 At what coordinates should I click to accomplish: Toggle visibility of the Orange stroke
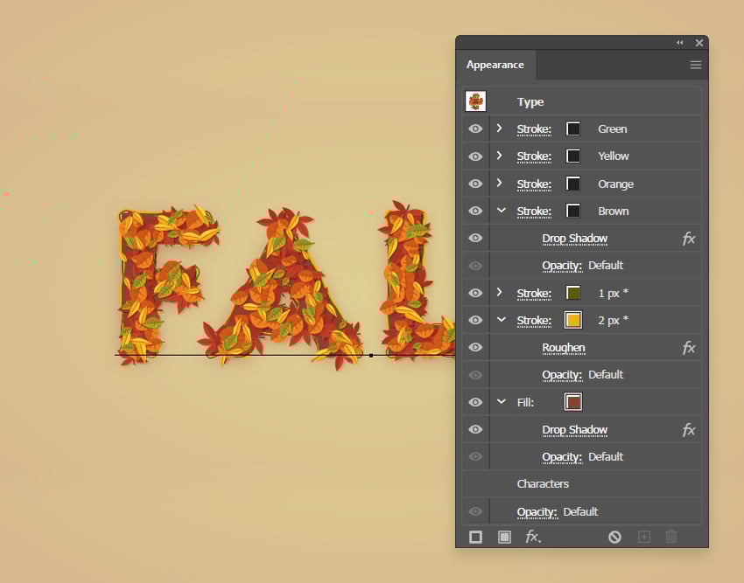[x=474, y=184]
